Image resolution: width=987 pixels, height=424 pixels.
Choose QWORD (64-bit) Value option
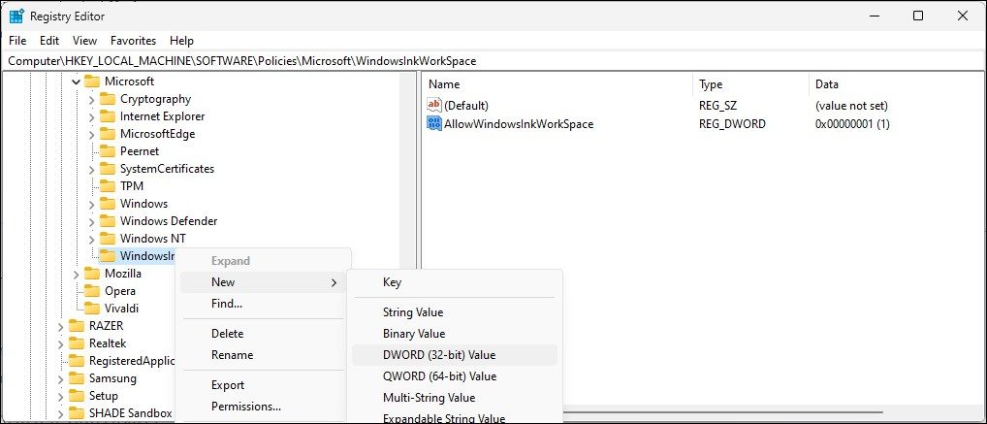click(455, 376)
